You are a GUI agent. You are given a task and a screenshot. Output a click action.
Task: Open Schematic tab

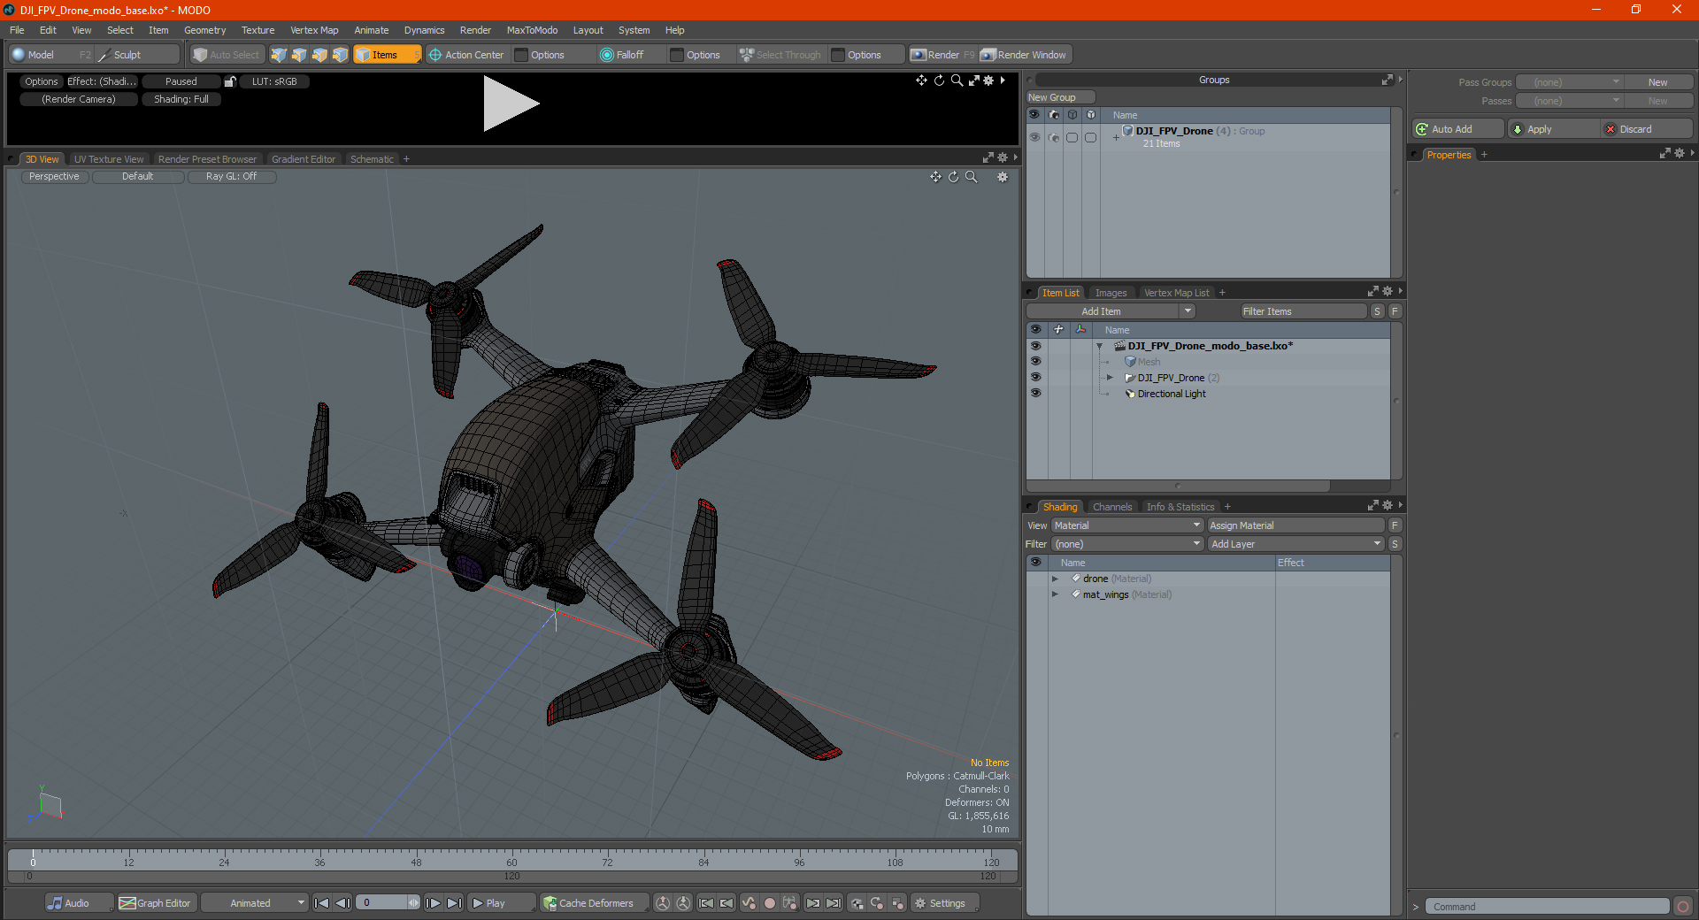[x=372, y=159]
